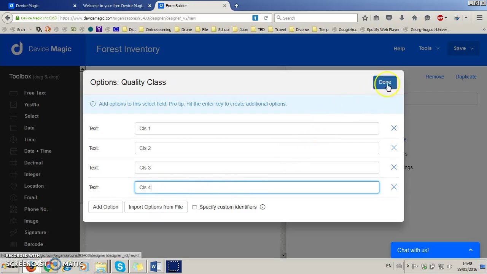Open the Save dropdown menu

[x=463, y=48]
